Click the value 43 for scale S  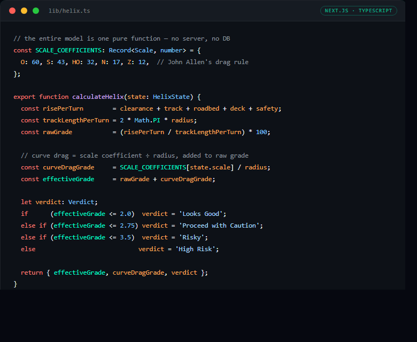(61, 62)
